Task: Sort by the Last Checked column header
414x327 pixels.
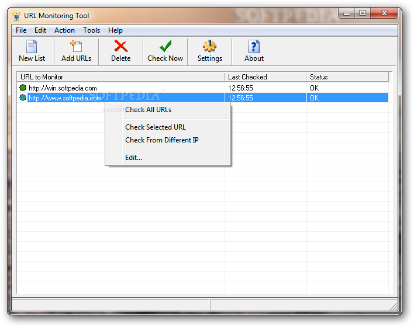Action: [x=265, y=77]
